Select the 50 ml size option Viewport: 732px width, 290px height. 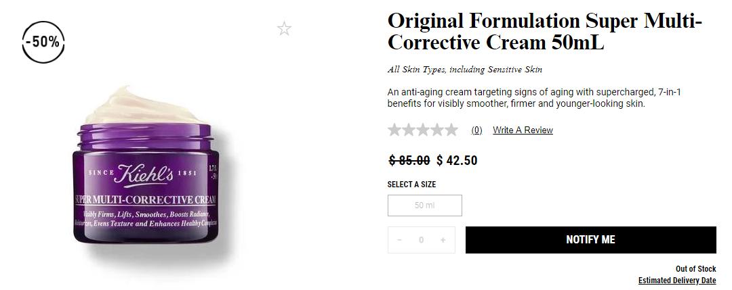(x=424, y=206)
